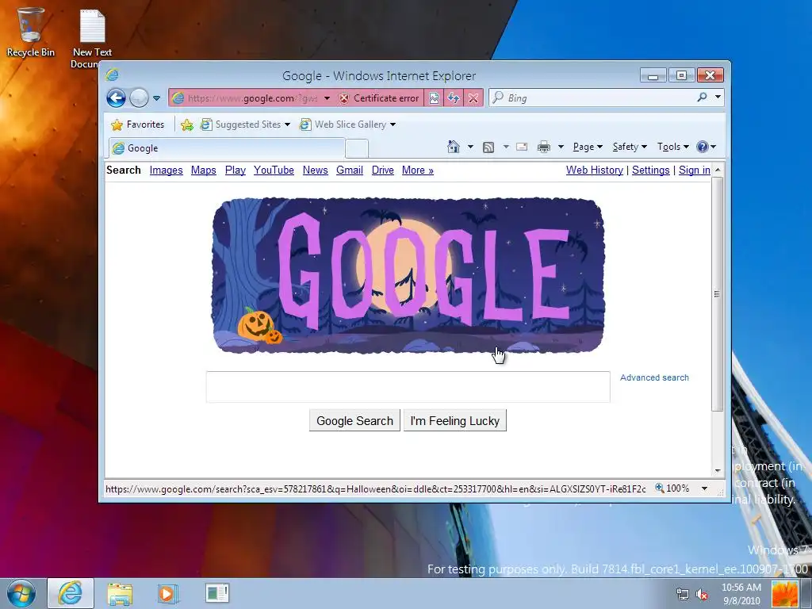Click the user tile flower picture in taskbar
The width and height of the screenshot is (812, 609).
coord(784,594)
